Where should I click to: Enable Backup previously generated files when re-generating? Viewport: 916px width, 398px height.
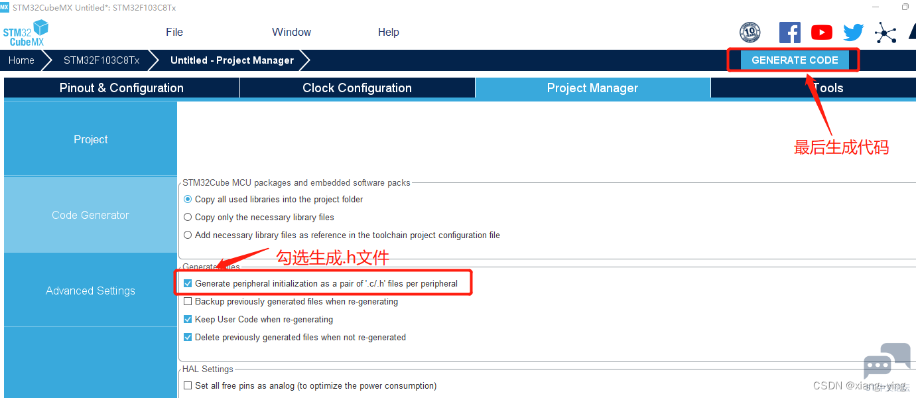(x=188, y=301)
